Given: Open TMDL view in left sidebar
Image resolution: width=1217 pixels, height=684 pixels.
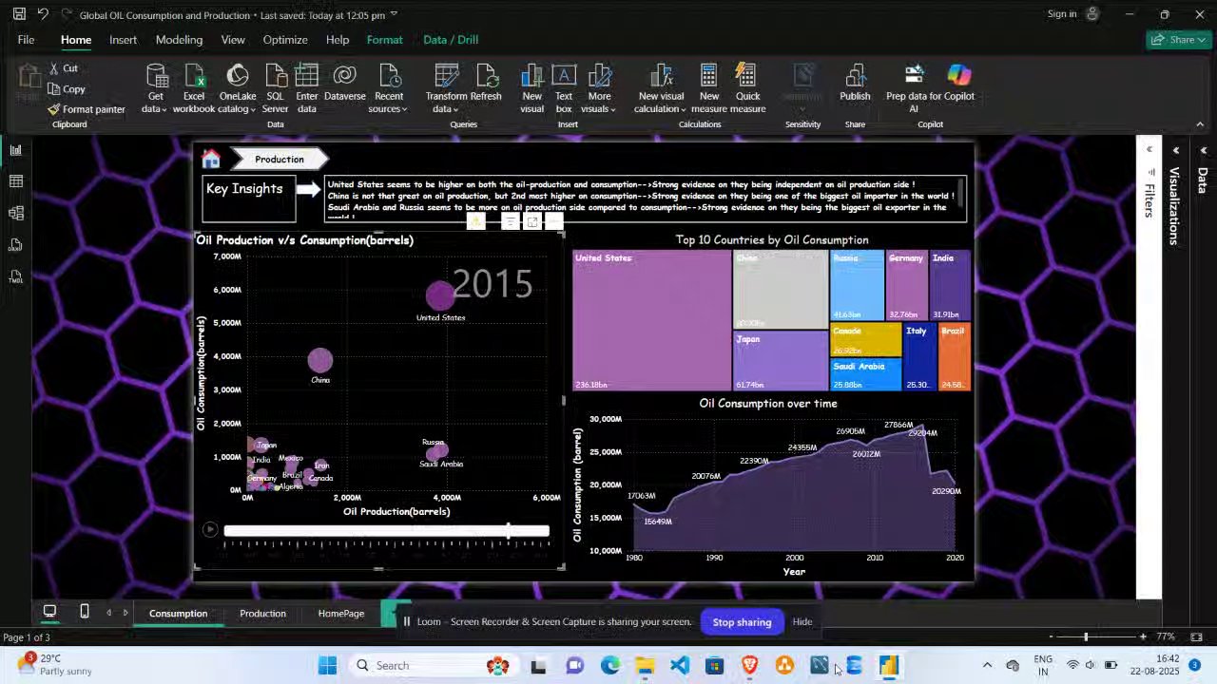Looking at the screenshot, I should coord(15,277).
